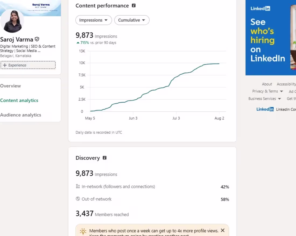Click Saroj Varma profile name

tap(17, 39)
